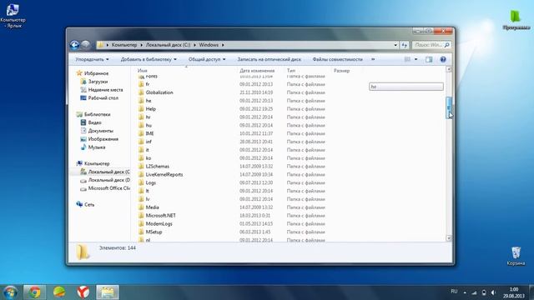534x300 pixels.
Task: Open Добавить в библиотеку dropdown
Action: click(149, 59)
